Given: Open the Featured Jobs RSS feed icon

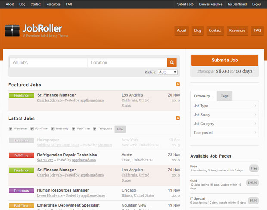Looking at the screenshot, I should tap(177, 84).
